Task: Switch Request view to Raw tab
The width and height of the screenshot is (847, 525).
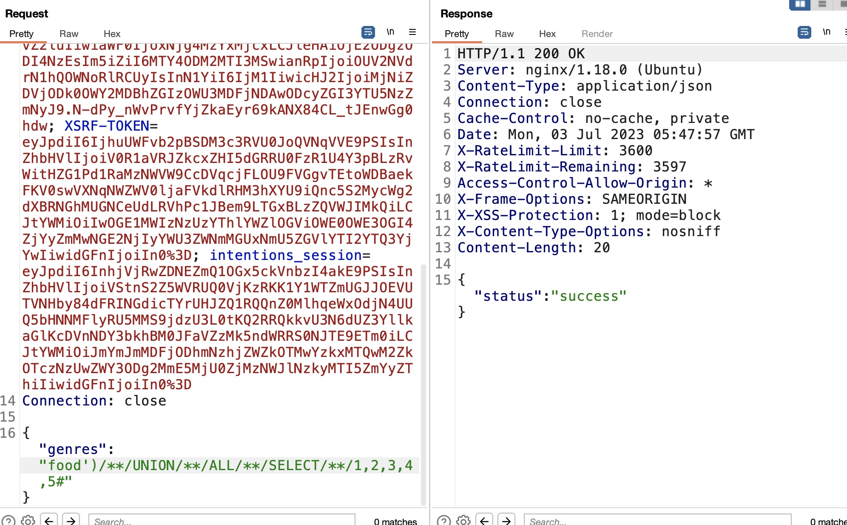Action: [x=69, y=34]
